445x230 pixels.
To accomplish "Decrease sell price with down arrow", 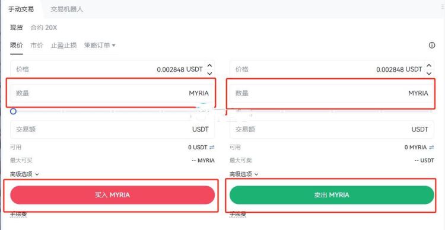I will (x=429, y=73).
